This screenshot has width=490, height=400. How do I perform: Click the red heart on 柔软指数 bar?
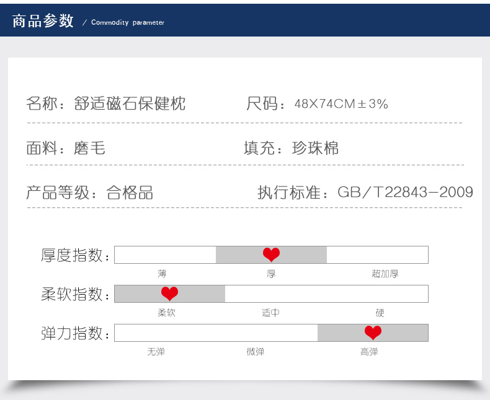tap(170, 293)
